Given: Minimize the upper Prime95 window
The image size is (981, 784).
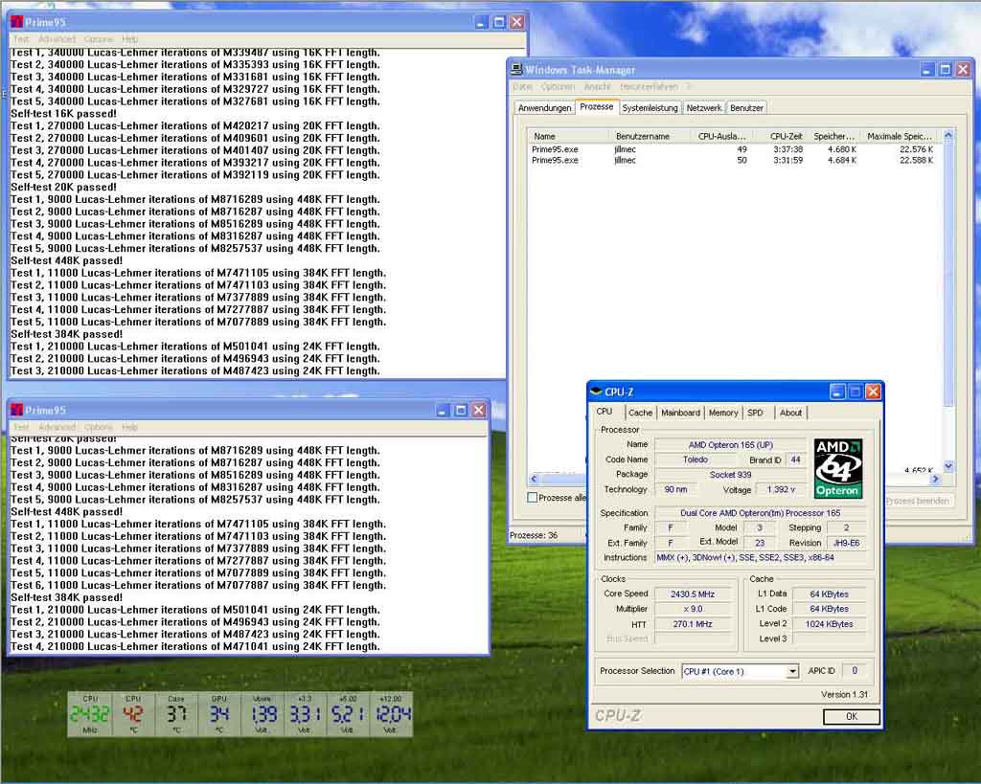Looking at the screenshot, I should pos(481,23).
